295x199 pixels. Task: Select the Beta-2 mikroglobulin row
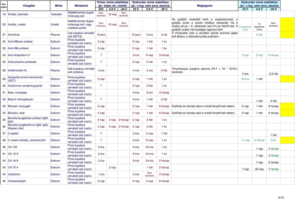pos(140,99)
